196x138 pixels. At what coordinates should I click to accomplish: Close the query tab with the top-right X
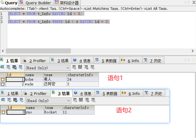pos(194,2)
